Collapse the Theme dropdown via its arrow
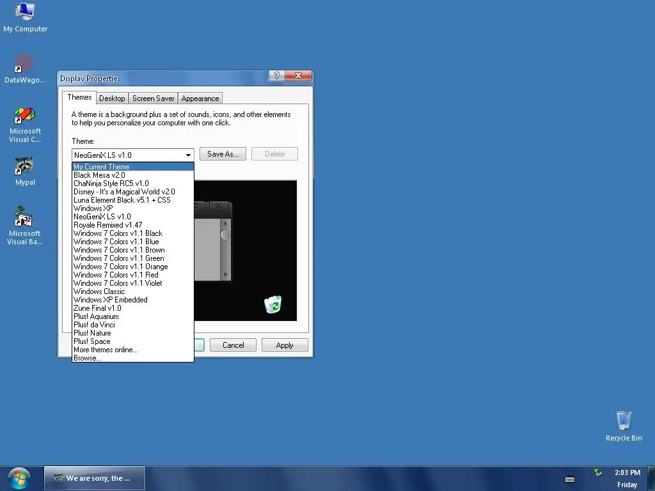Viewport: 655px width, 491px height. click(188, 155)
